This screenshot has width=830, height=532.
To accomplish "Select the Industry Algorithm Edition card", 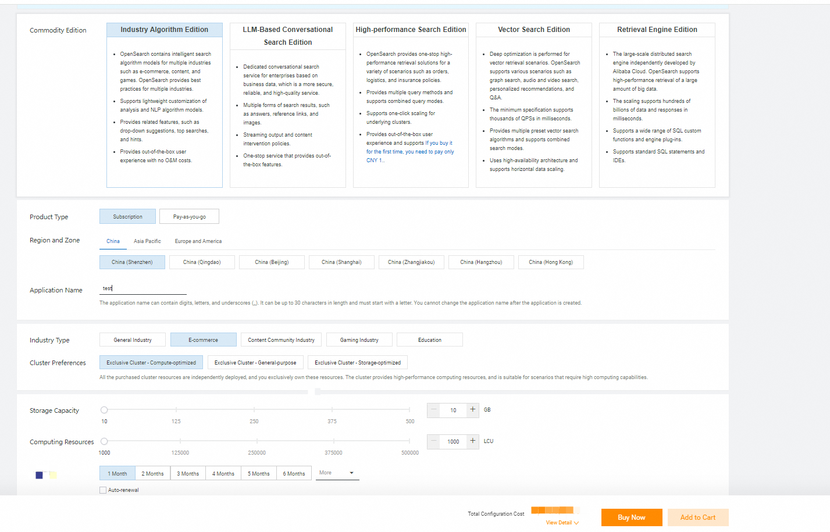I will click(x=165, y=105).
